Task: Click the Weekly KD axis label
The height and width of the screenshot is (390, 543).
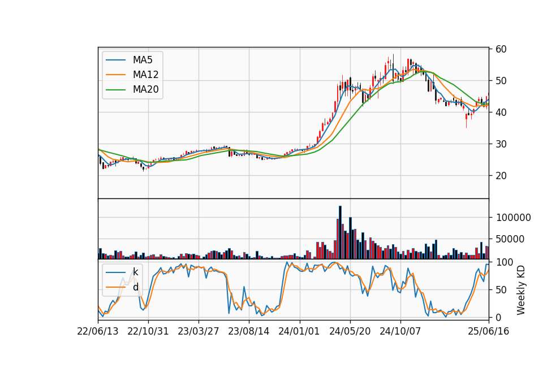Action: coord(521,290)
